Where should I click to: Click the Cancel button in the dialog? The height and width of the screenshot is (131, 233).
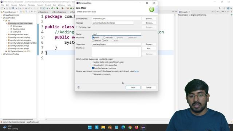coord(149,87)
